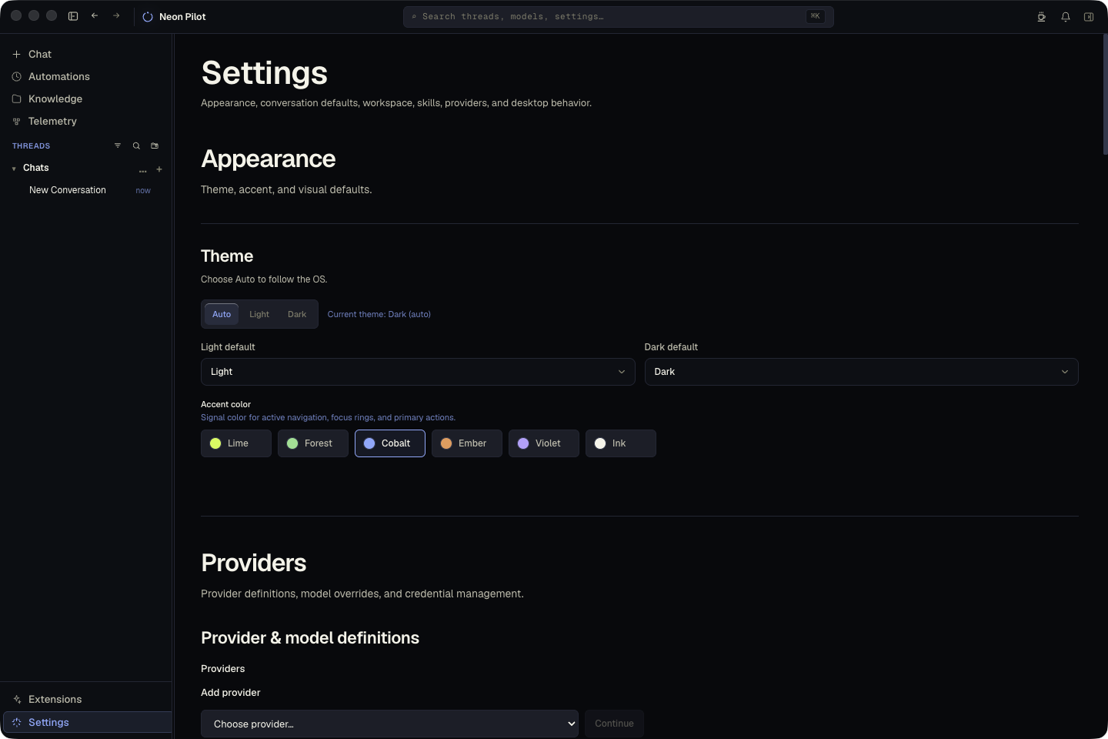The height and width of the screenshot is (739, 1108).
Task: Click the 'now' timestamp on New Conversation
Action: (x=143, y=191)
